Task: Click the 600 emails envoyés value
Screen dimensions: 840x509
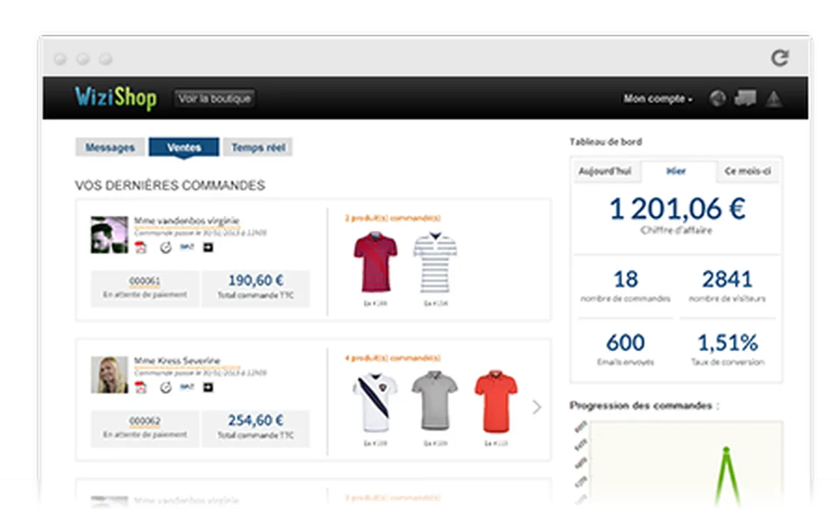Action: [x=625, y=343]
